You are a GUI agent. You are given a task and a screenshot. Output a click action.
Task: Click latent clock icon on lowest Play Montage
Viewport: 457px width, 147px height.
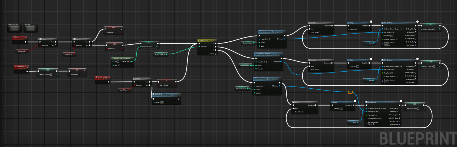pos(401,101)
